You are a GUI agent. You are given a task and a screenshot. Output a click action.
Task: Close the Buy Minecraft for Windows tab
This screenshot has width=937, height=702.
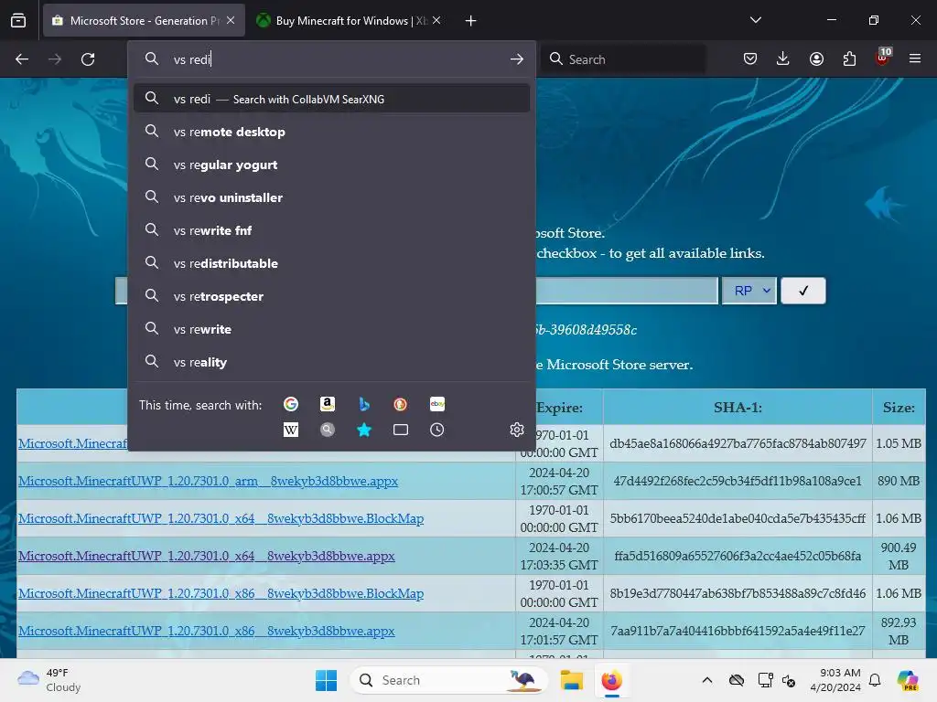(436, 20)
